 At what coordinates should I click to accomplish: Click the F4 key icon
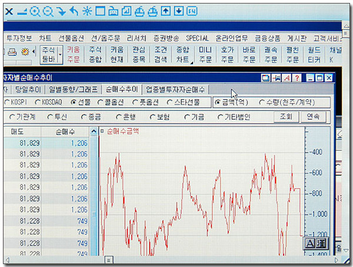click(192, 11)
